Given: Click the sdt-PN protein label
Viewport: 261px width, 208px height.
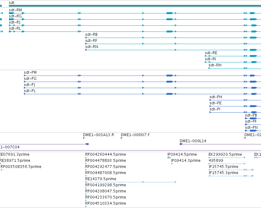Looking at the screenshot, I should tap(251, 128).
